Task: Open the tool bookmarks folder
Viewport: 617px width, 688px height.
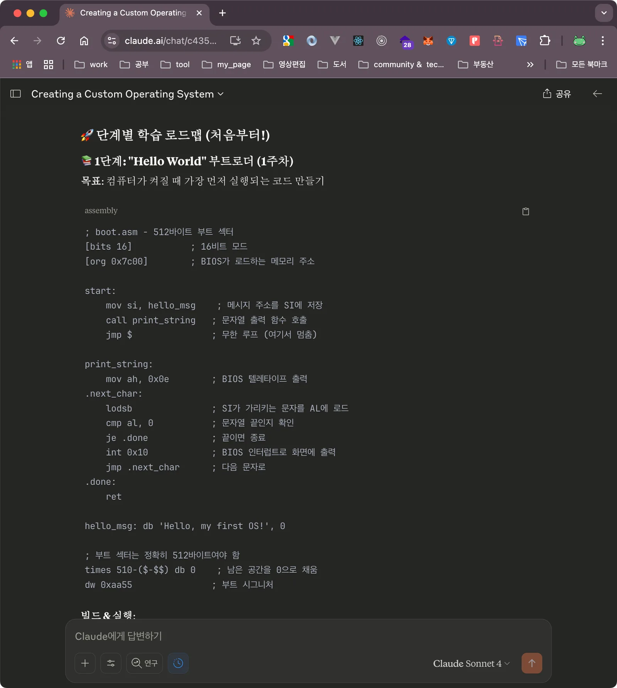Action: [175, 64]
